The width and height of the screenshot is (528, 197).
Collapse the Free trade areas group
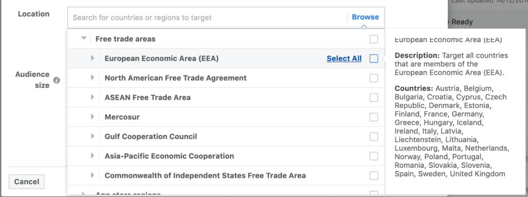tap(84, 39)
